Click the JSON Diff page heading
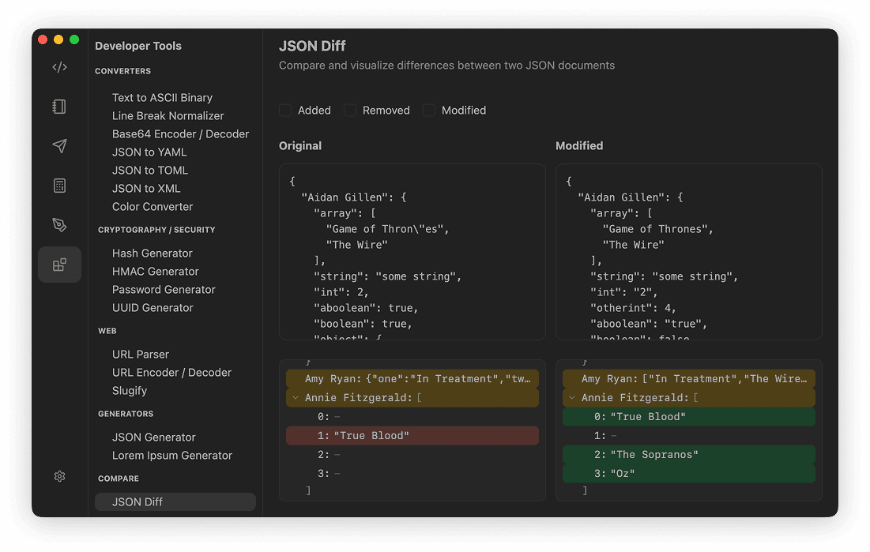870x552 pixels. 312,46
